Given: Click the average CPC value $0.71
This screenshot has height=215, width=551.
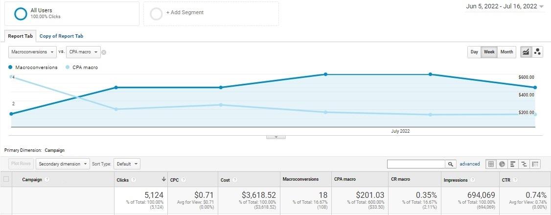Looking at the screenshot, I should pyautogui.click(x=203, y=195).
